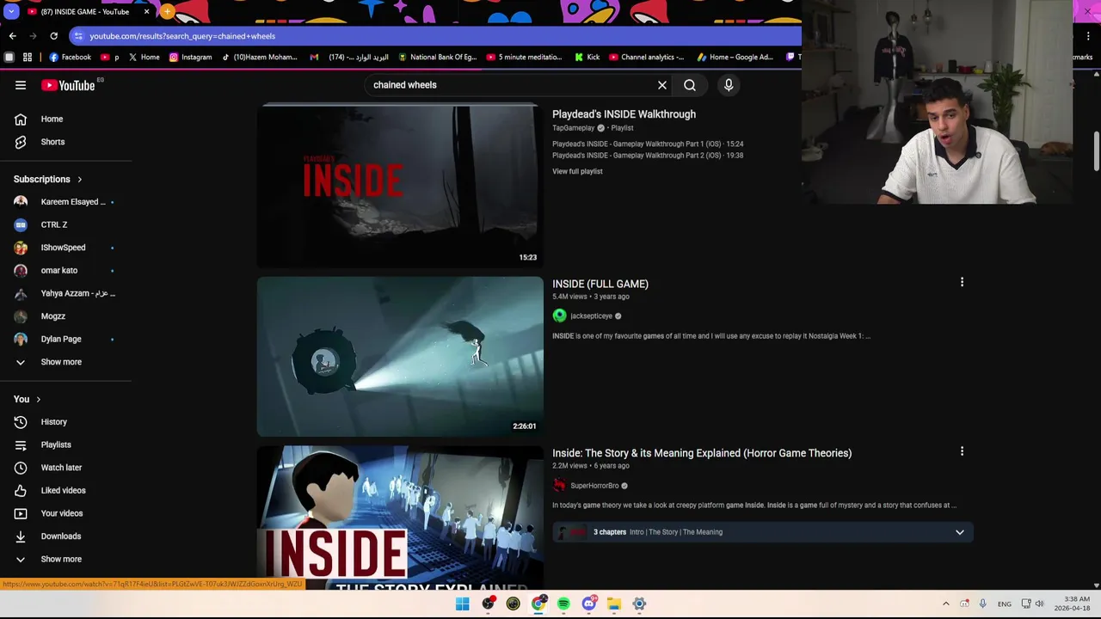
Task: Start voice search with the microphone
Action: click(x=729, y=85)
